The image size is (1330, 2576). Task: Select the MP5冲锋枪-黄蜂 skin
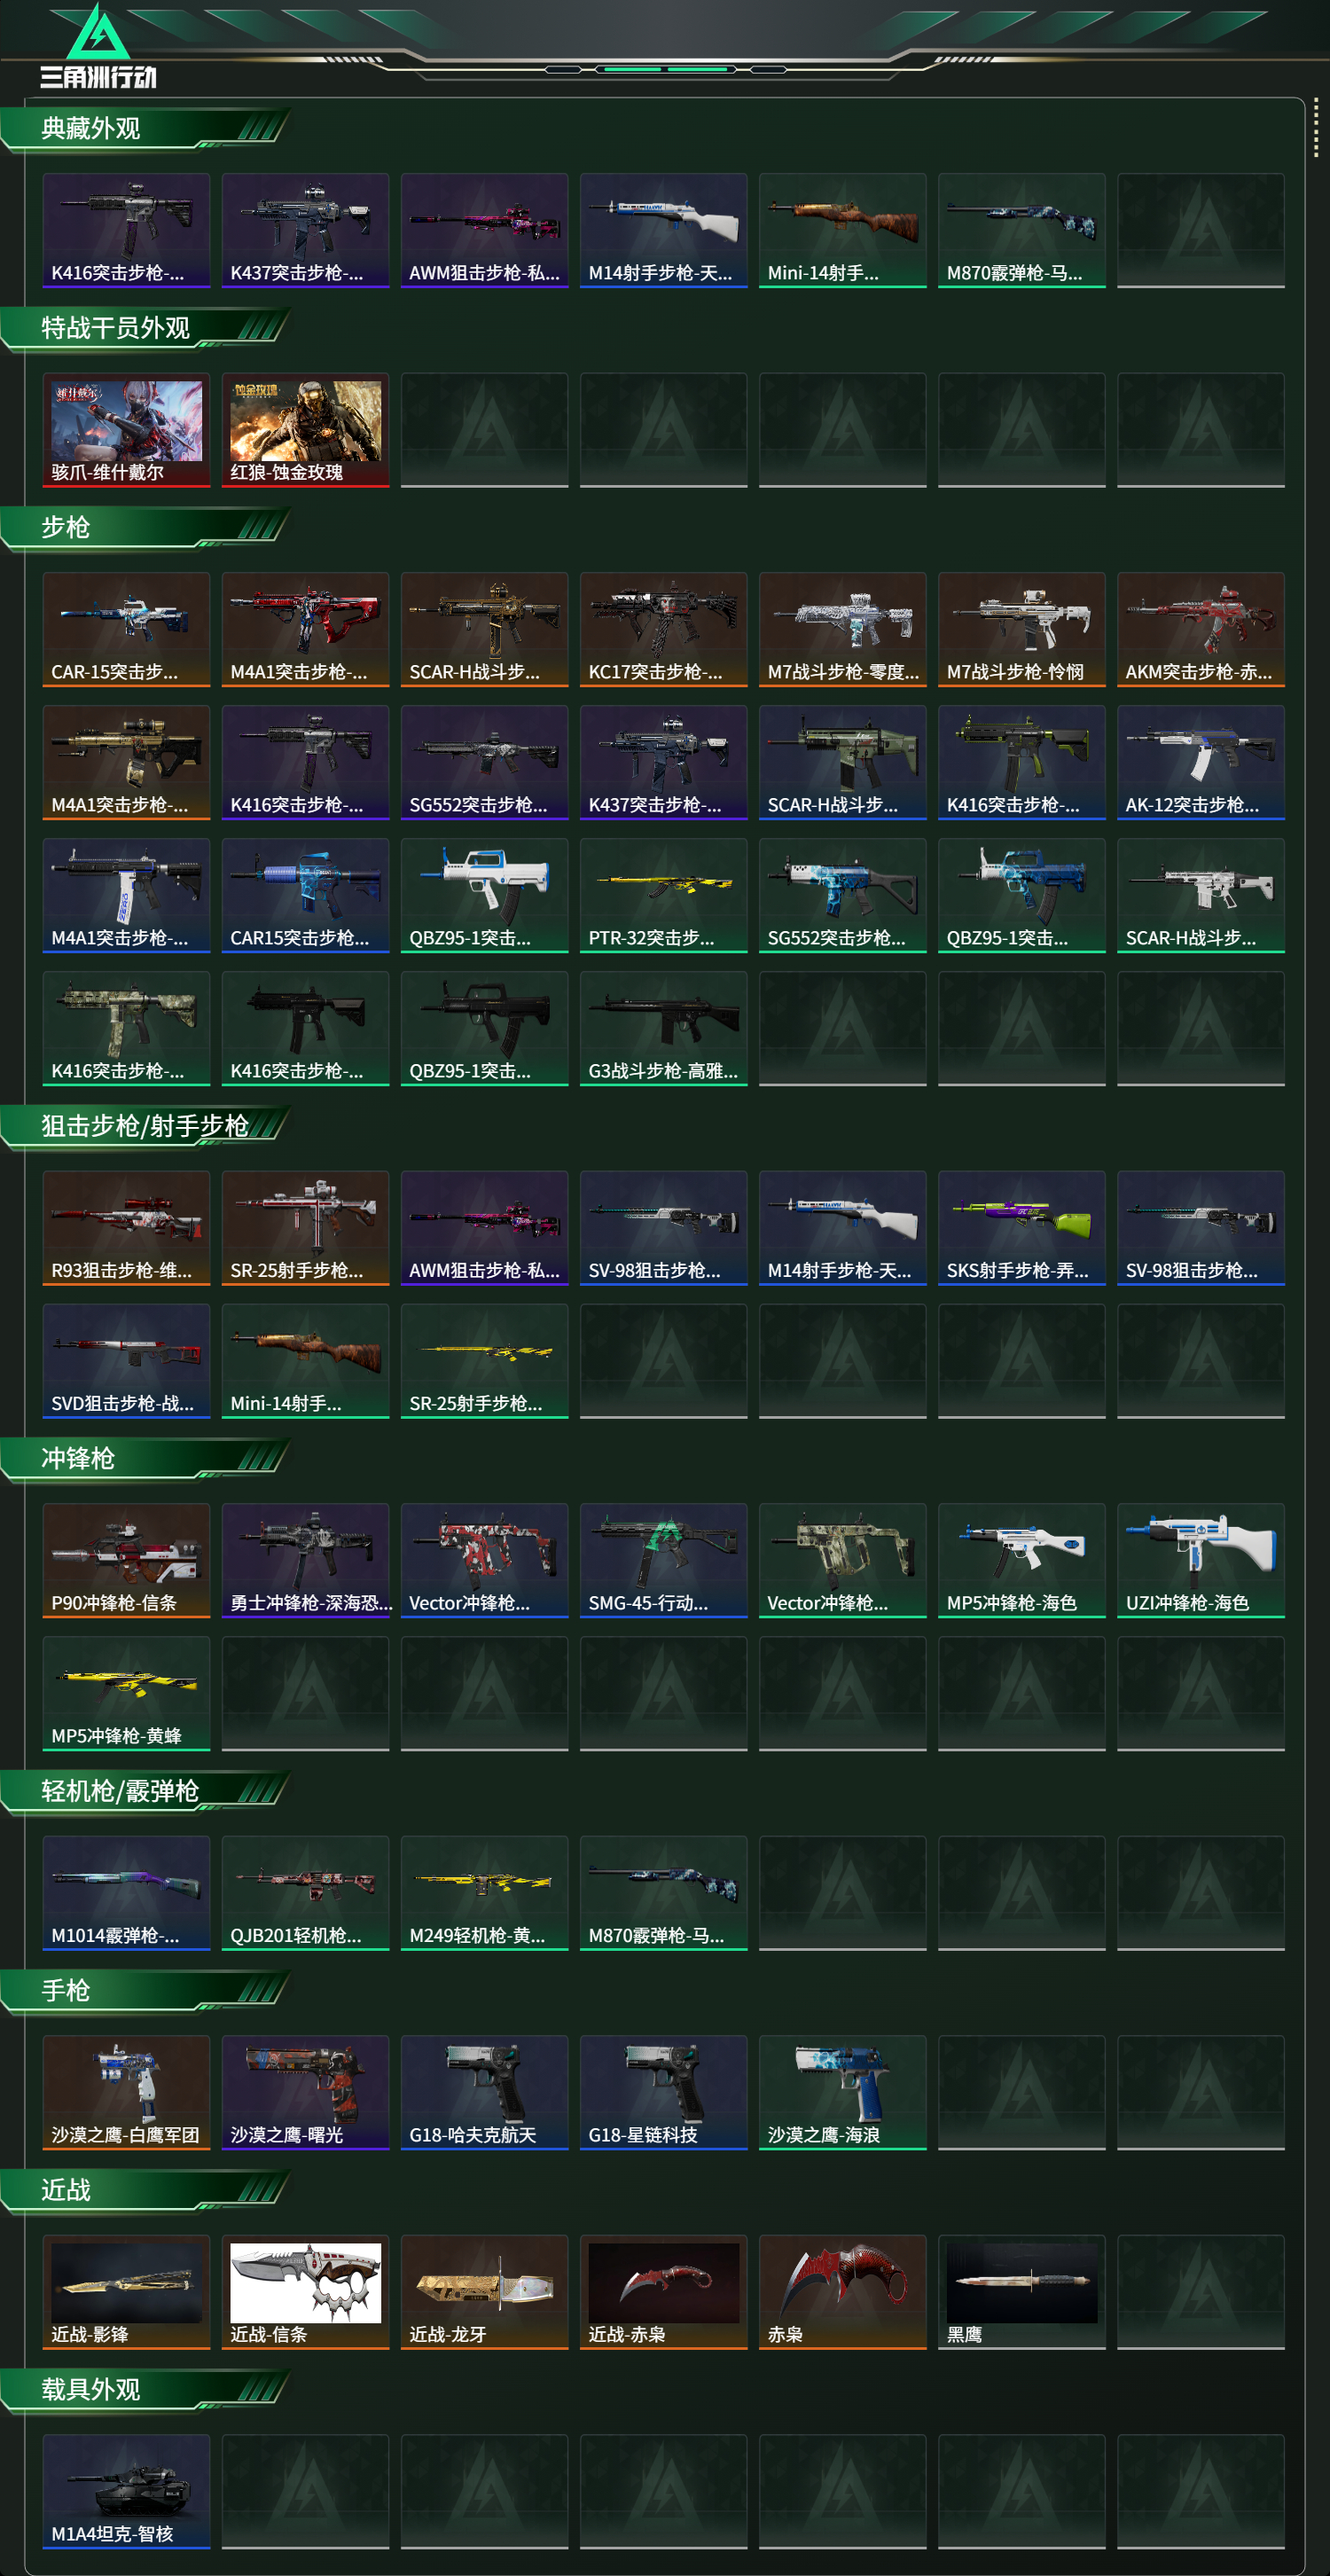[126, 1693]
